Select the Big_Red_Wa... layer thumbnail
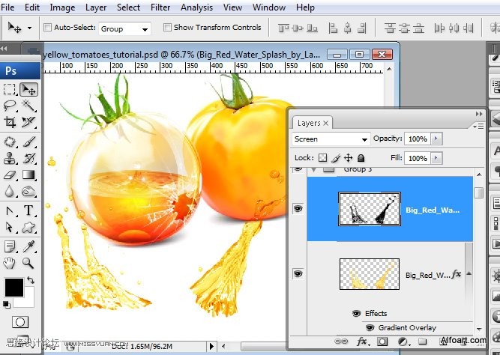The width and height of the screenshot is (500, 355). coord(370,209)
